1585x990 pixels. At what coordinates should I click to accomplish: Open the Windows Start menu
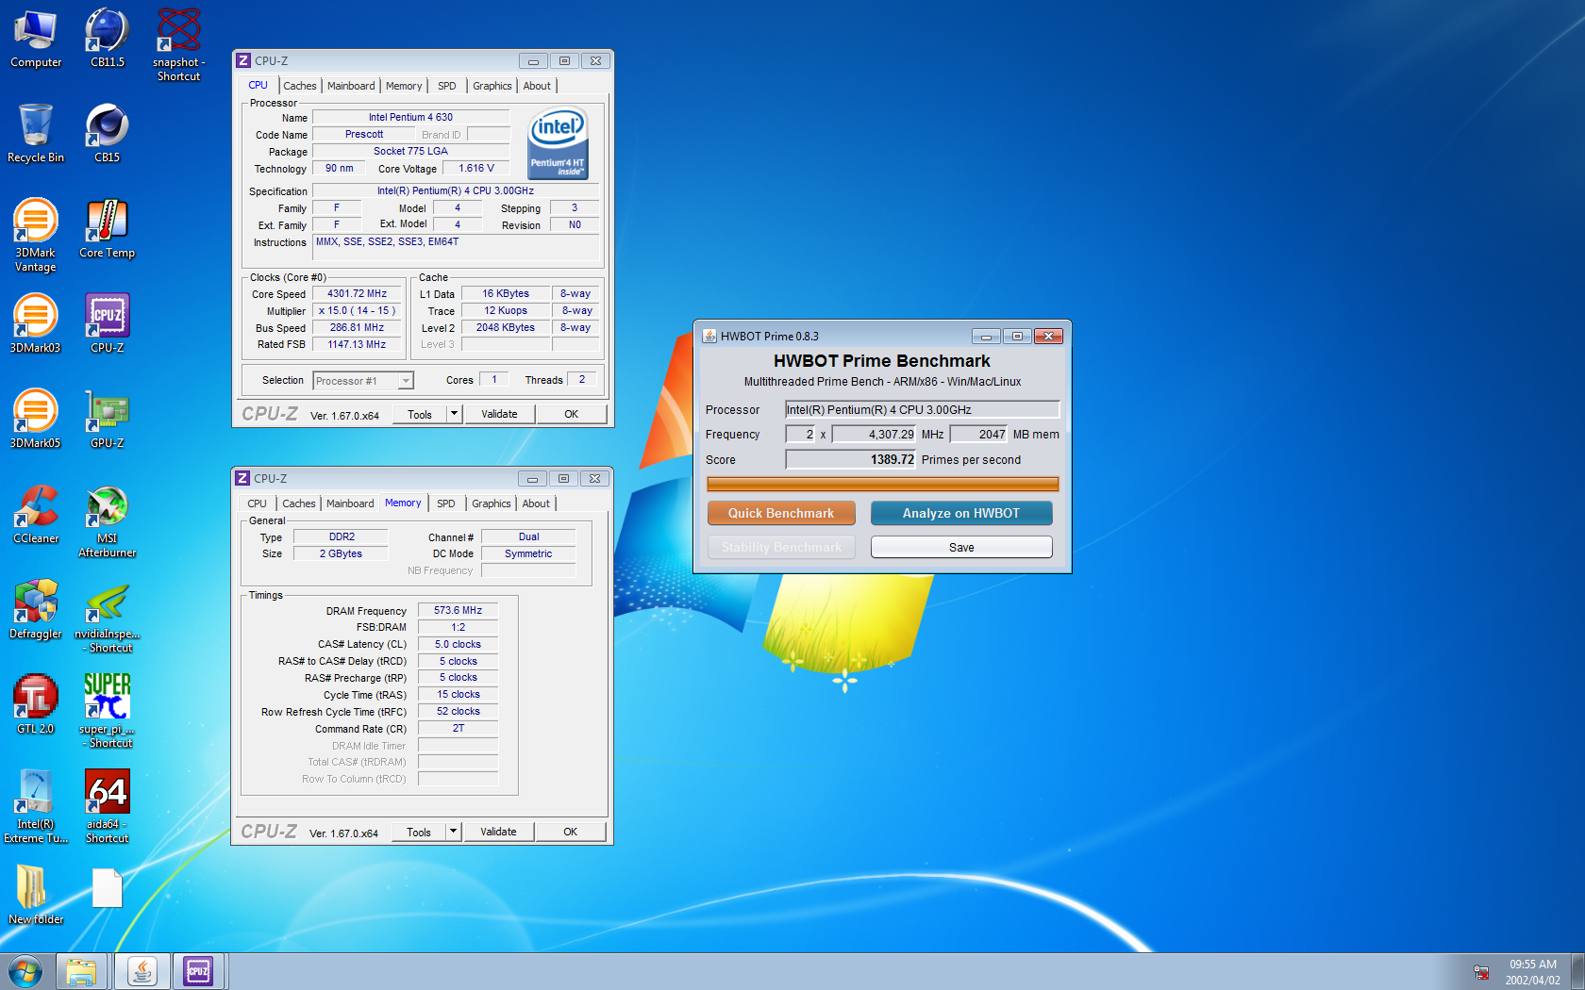[x=25, y=971]
